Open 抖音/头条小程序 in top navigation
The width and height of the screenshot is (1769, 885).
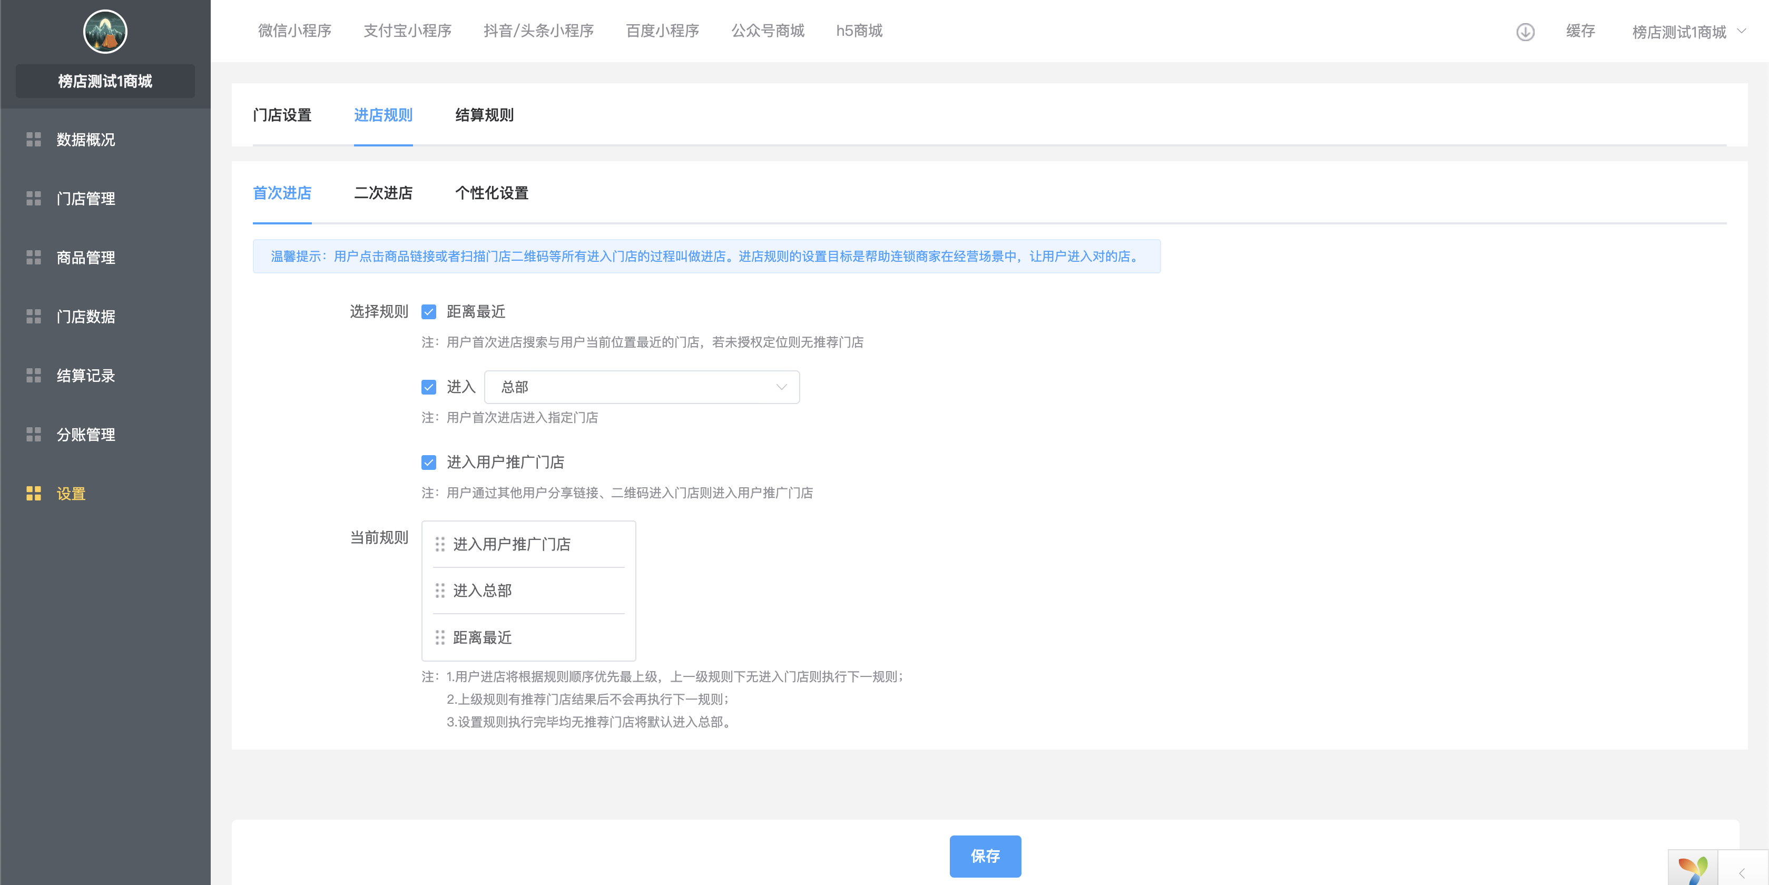point(539,31)
